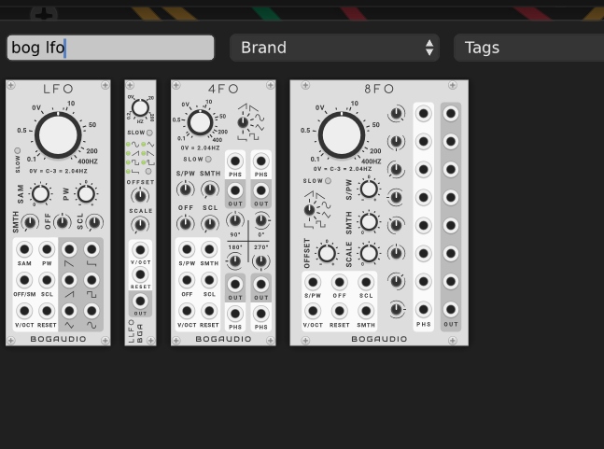
Task: Click the V/OCT jack on LLFO module
Action: point(140,250)
